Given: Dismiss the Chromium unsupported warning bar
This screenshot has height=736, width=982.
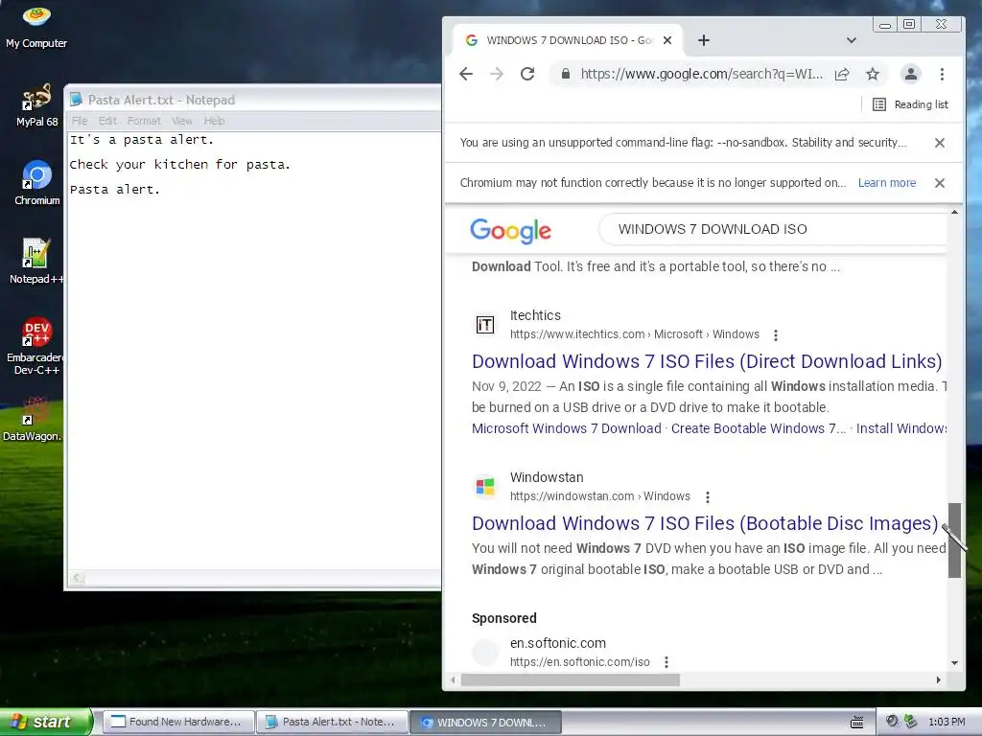Looking at the screenshot, I should [940, 183].
